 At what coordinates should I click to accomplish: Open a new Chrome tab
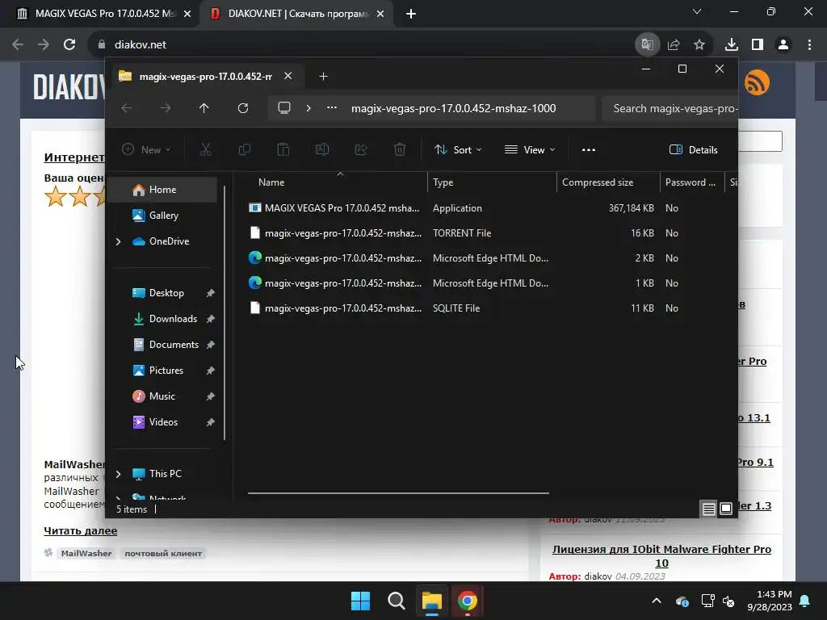click(x=411, y=14)
